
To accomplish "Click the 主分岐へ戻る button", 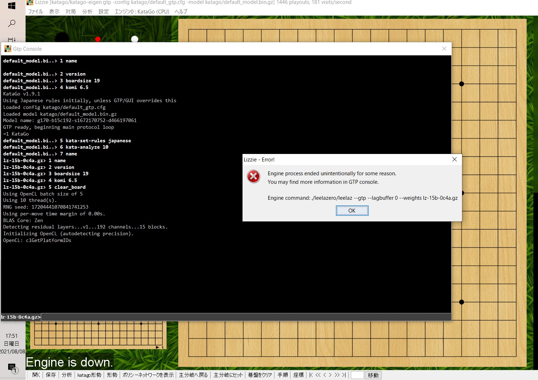I will click(x=194, y=375).
